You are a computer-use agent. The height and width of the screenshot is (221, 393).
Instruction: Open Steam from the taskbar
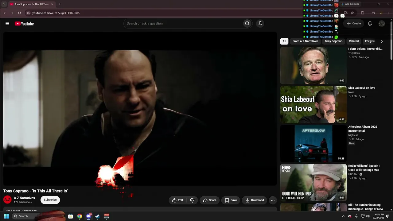point(97,216)
